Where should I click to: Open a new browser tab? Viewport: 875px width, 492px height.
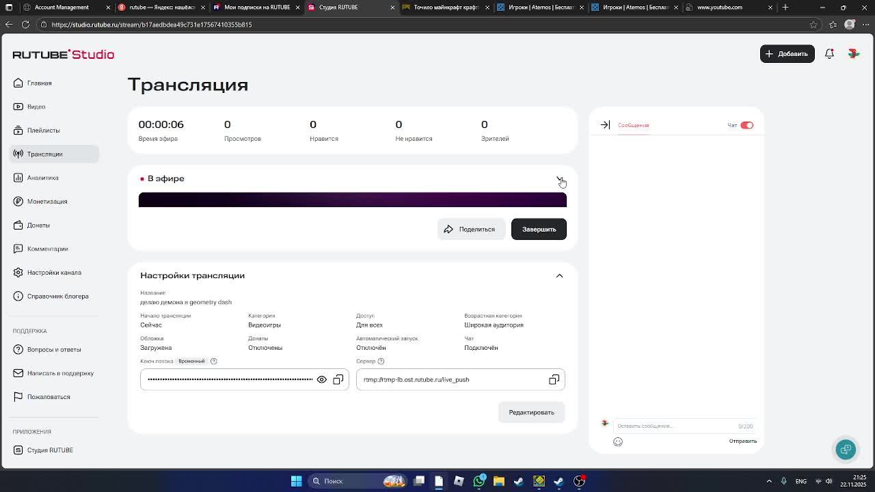click(785, 8)
